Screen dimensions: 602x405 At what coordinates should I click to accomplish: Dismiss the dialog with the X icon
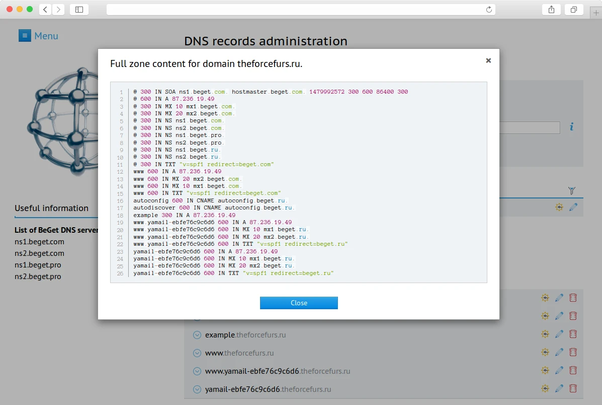(x=488, y=60)
